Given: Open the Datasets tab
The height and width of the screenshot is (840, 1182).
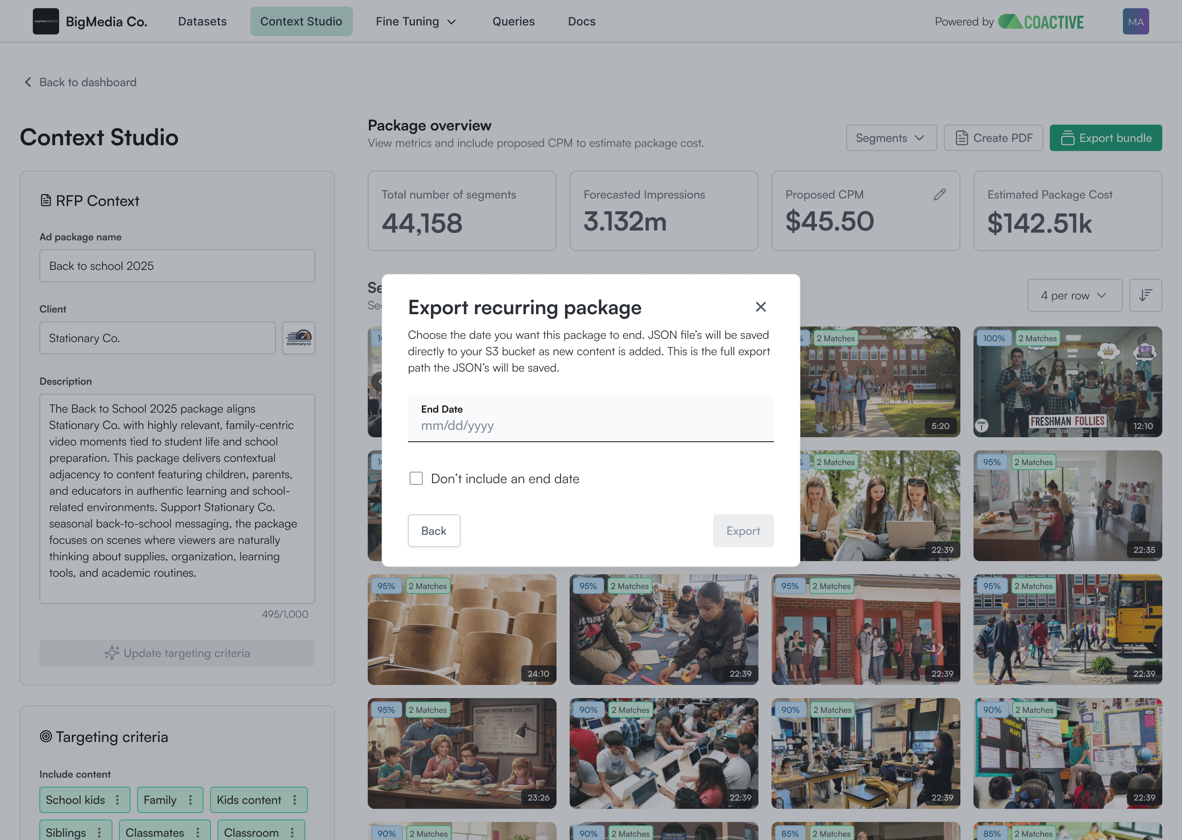Looking at the screenshot, I should [x=202, y=21].
